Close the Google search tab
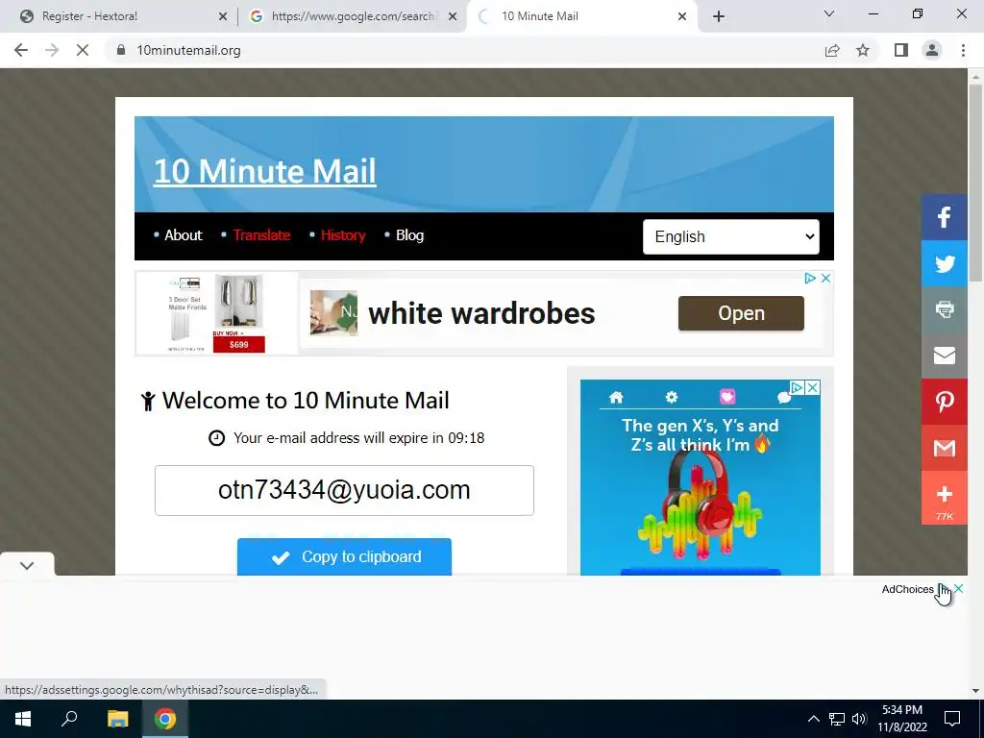This screenshot has width=984, height=738. (x=453, y=16)
